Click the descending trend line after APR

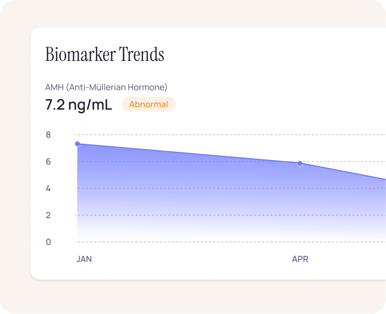[345, 172]
